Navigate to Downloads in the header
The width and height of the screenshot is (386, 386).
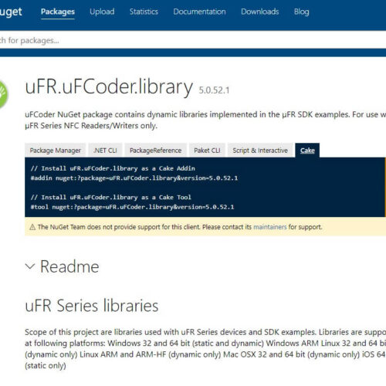[260, 12]
